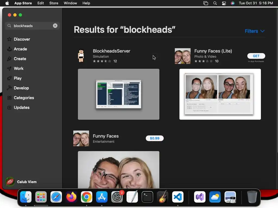278x208 pixels.
Task: View the BlockheadsServer screenshot preview
Action: tap(119, 94)
